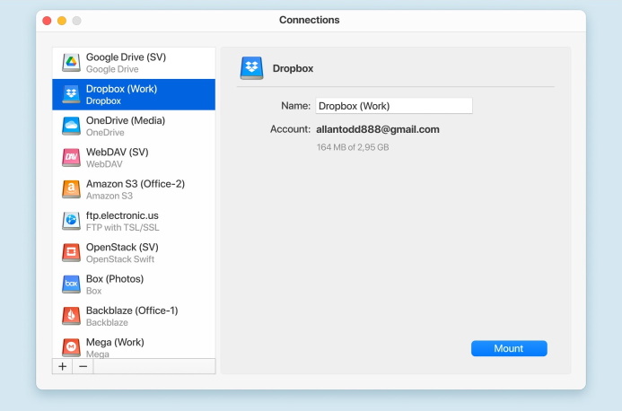Select the OpenStack (SV) connection name

(x=122, y=247)
